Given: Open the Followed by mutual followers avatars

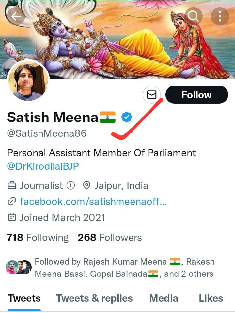Looking at the screenshot, I should point(18,267).
